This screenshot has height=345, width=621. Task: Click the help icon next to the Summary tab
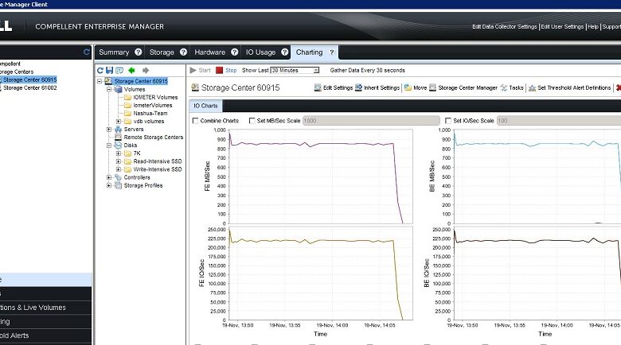pos(139,52)
